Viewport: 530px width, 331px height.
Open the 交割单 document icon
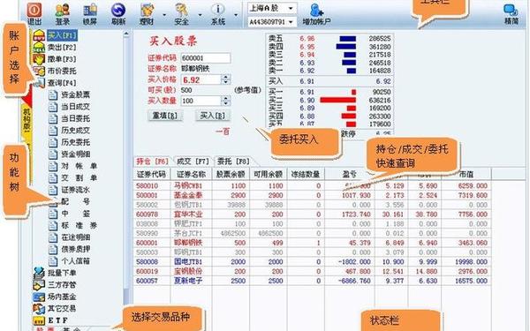tap(53, 178)
